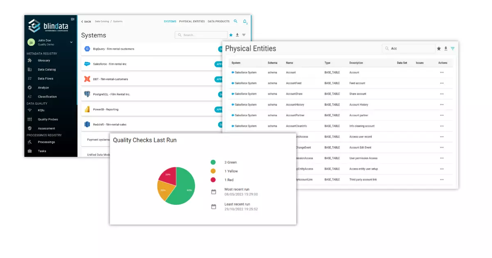Click the Description column header
Viewport: 492px width, 258px height.
pos(356,63)
